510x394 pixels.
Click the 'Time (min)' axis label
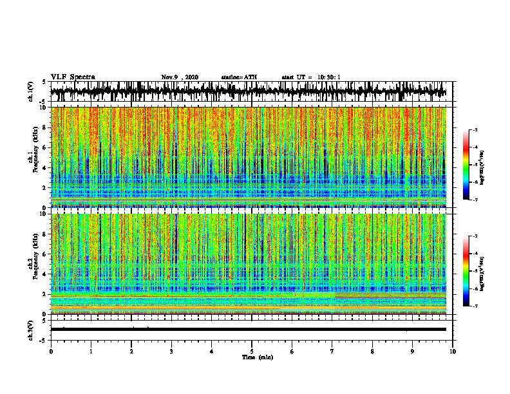tap(258, 357)
